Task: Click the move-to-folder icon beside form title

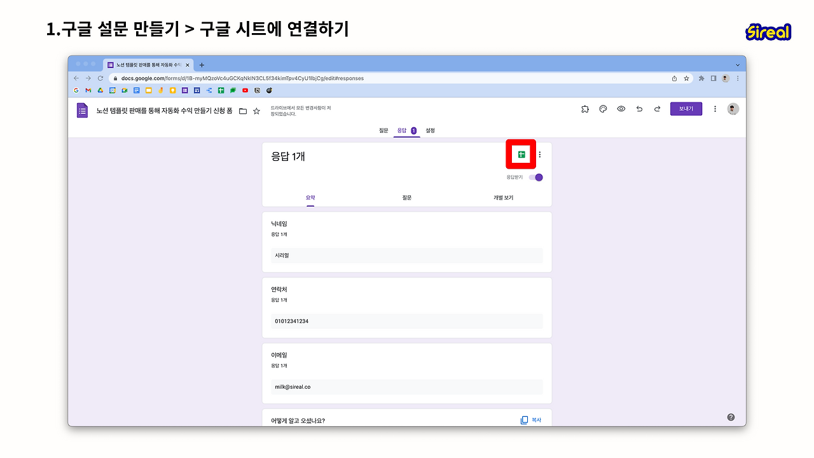Action: [242, 111]
